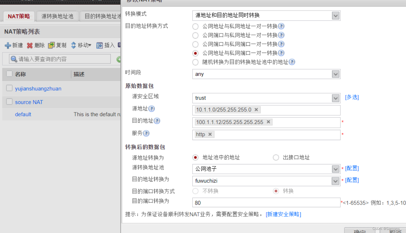Select 公网端口与私网地址一对一转换 radio button
The height and width of the screenshot is (233, 406).
(x=195, y=35)
